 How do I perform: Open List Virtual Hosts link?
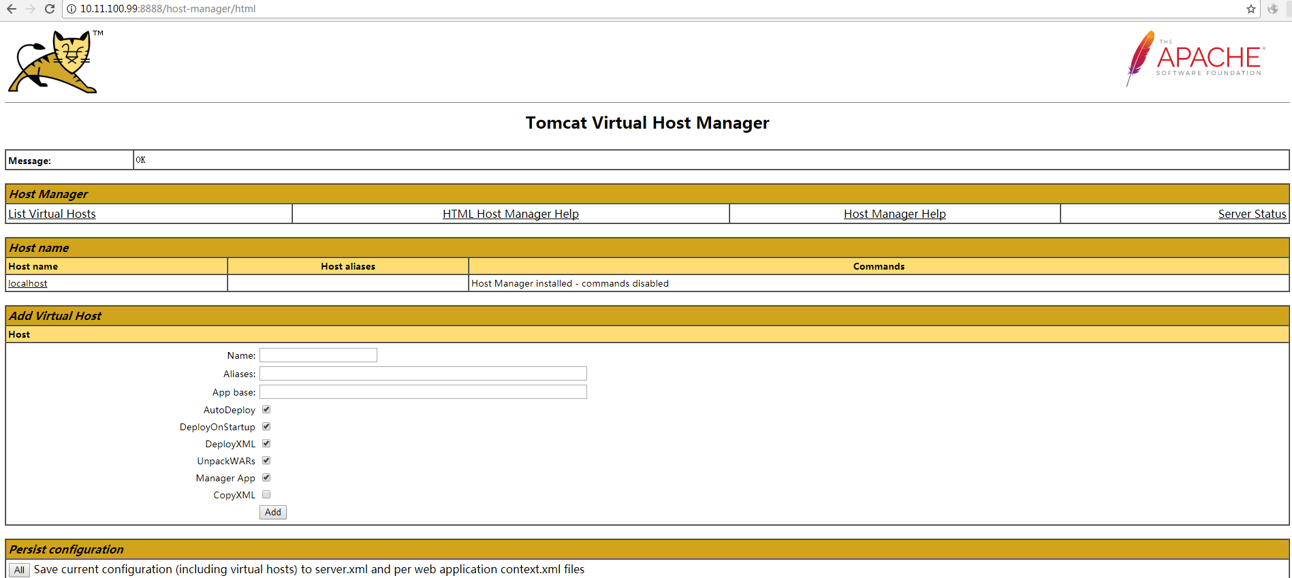[x=52, y=214]
